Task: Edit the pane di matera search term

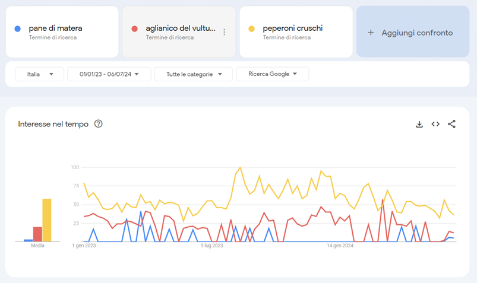Action: coord(56,28)
